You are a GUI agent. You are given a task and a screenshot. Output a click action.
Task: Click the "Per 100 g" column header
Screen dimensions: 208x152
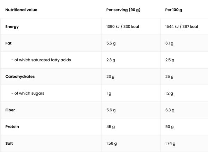[174, 10]
